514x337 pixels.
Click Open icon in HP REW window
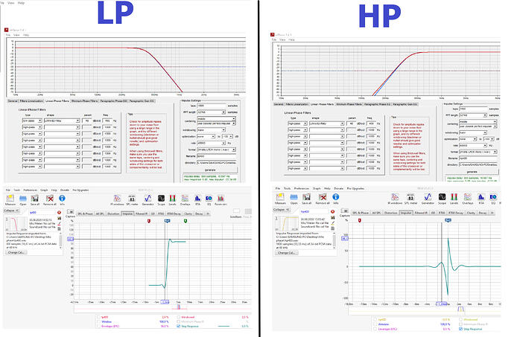coord(294,197)
